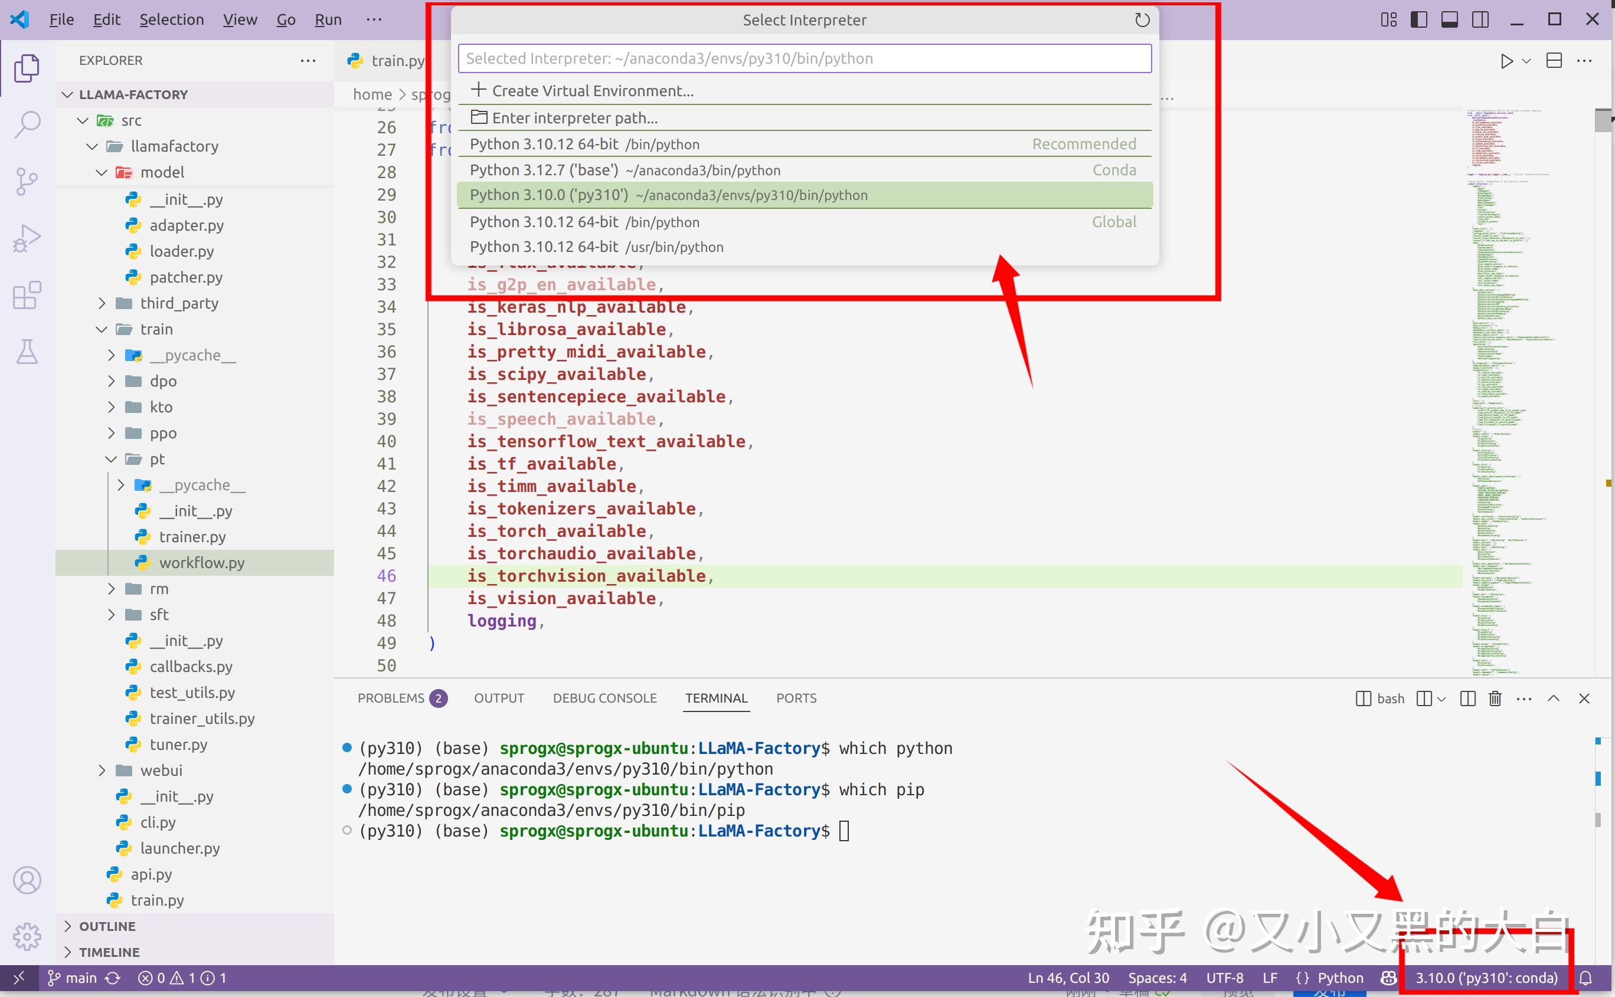Image resolution: width=1615 pixels, height=997 pixels.
Task: Switch to the OUTPUT tab
Action: click(499, 698)
